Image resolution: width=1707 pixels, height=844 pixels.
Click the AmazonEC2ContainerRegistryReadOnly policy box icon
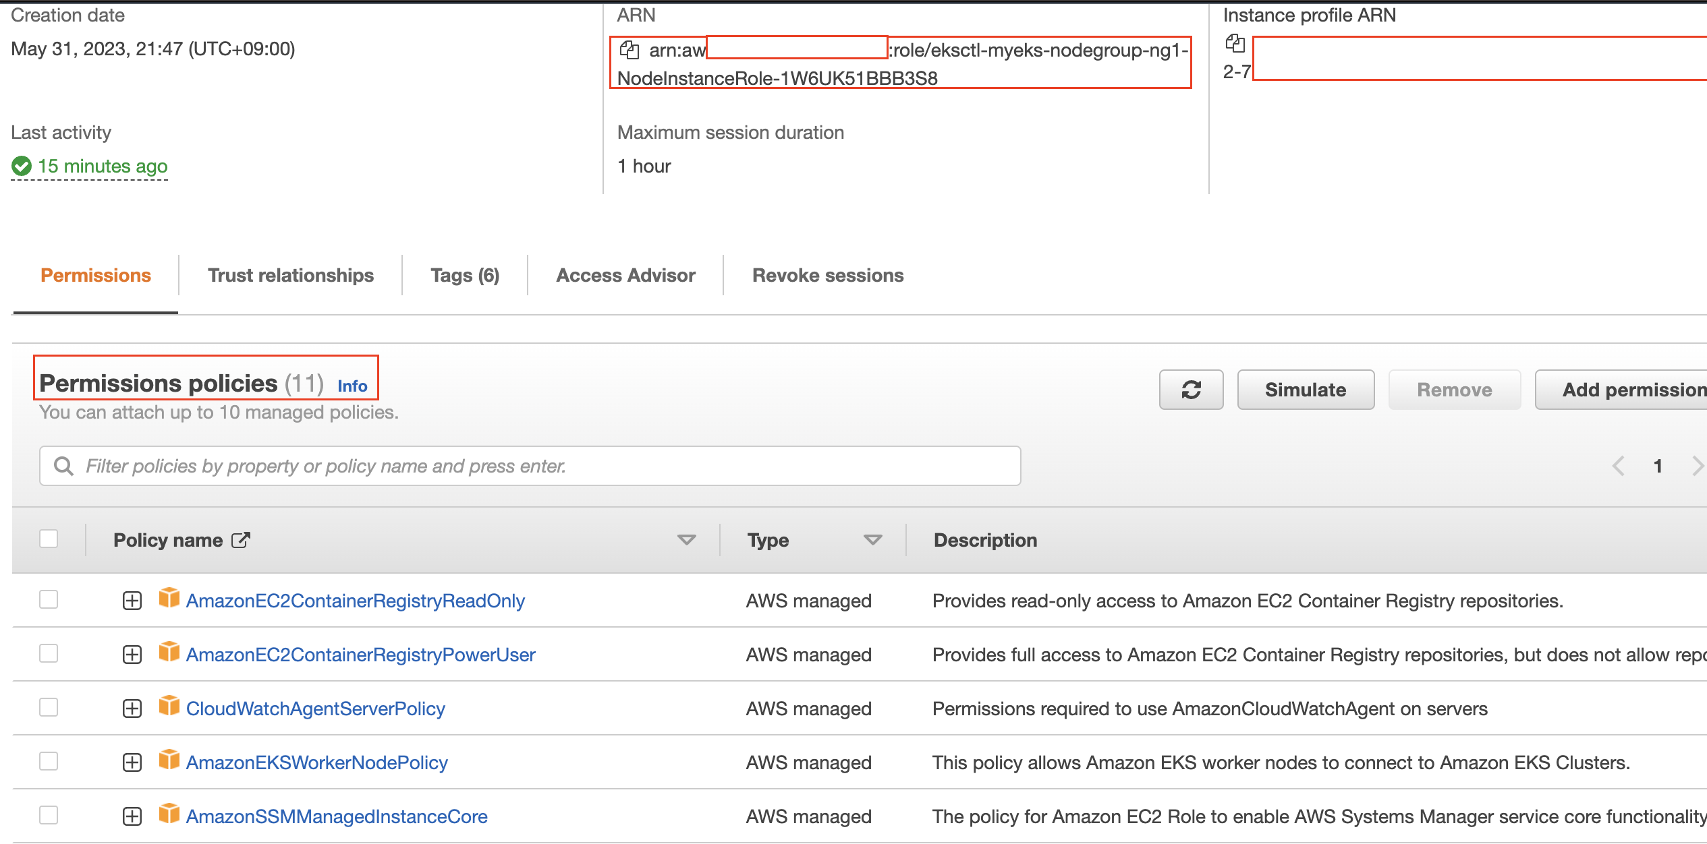click(x=169, y=598)
